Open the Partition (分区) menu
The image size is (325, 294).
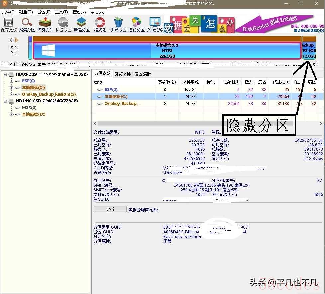(44, 12)
